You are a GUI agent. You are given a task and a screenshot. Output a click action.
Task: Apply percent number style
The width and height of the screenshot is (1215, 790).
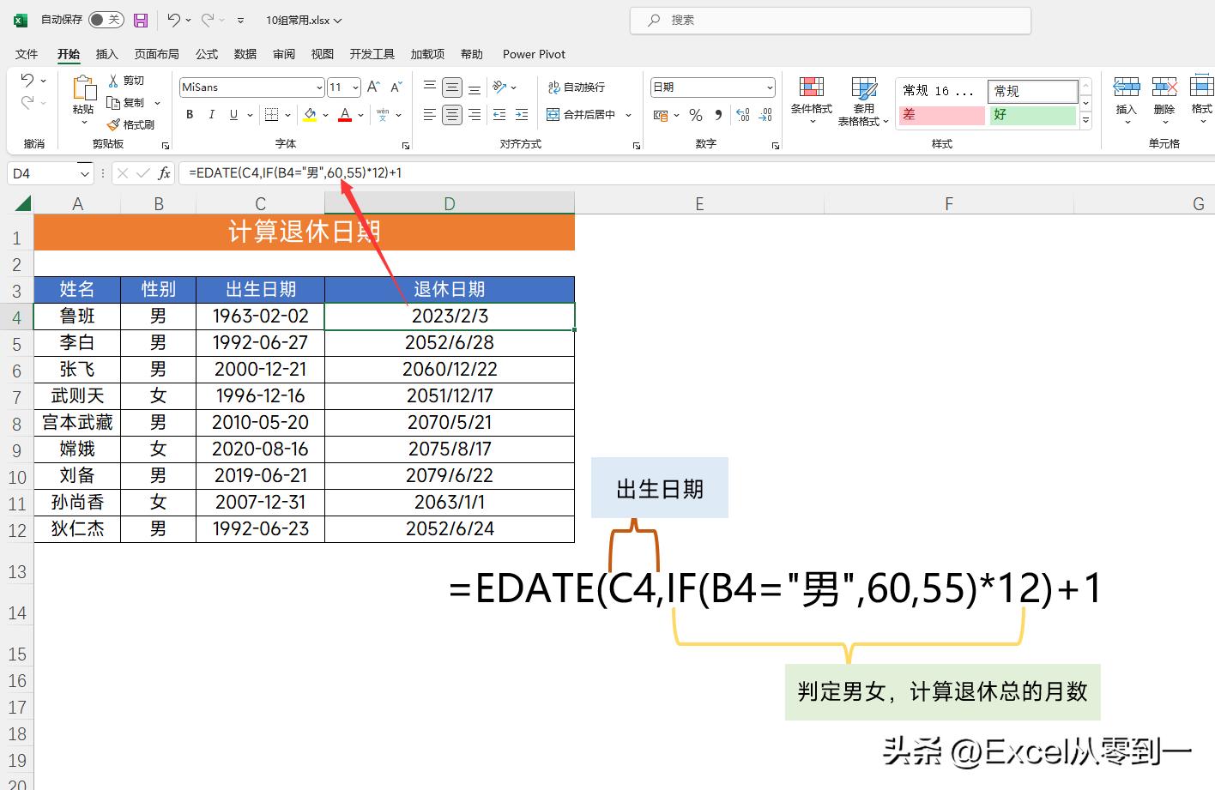tap(695, 114)
